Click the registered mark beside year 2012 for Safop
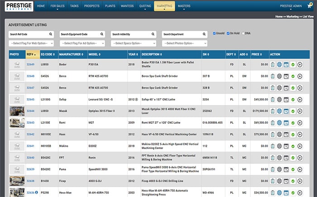This screenshot has width=317, height=197. [x=136, y=100]
